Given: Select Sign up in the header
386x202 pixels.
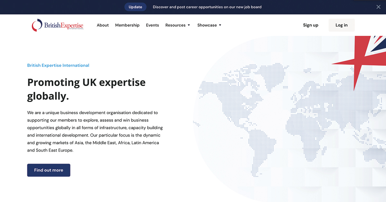Looking at the screenshot, I should 310,25.
